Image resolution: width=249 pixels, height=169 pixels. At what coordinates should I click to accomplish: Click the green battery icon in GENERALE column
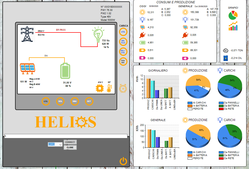(x=185, y=43)
